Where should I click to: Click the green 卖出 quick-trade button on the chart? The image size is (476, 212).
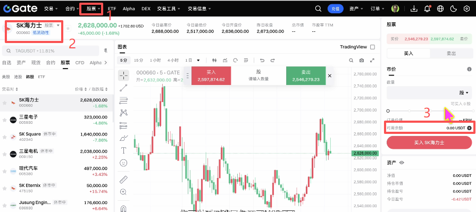(306, 76)
